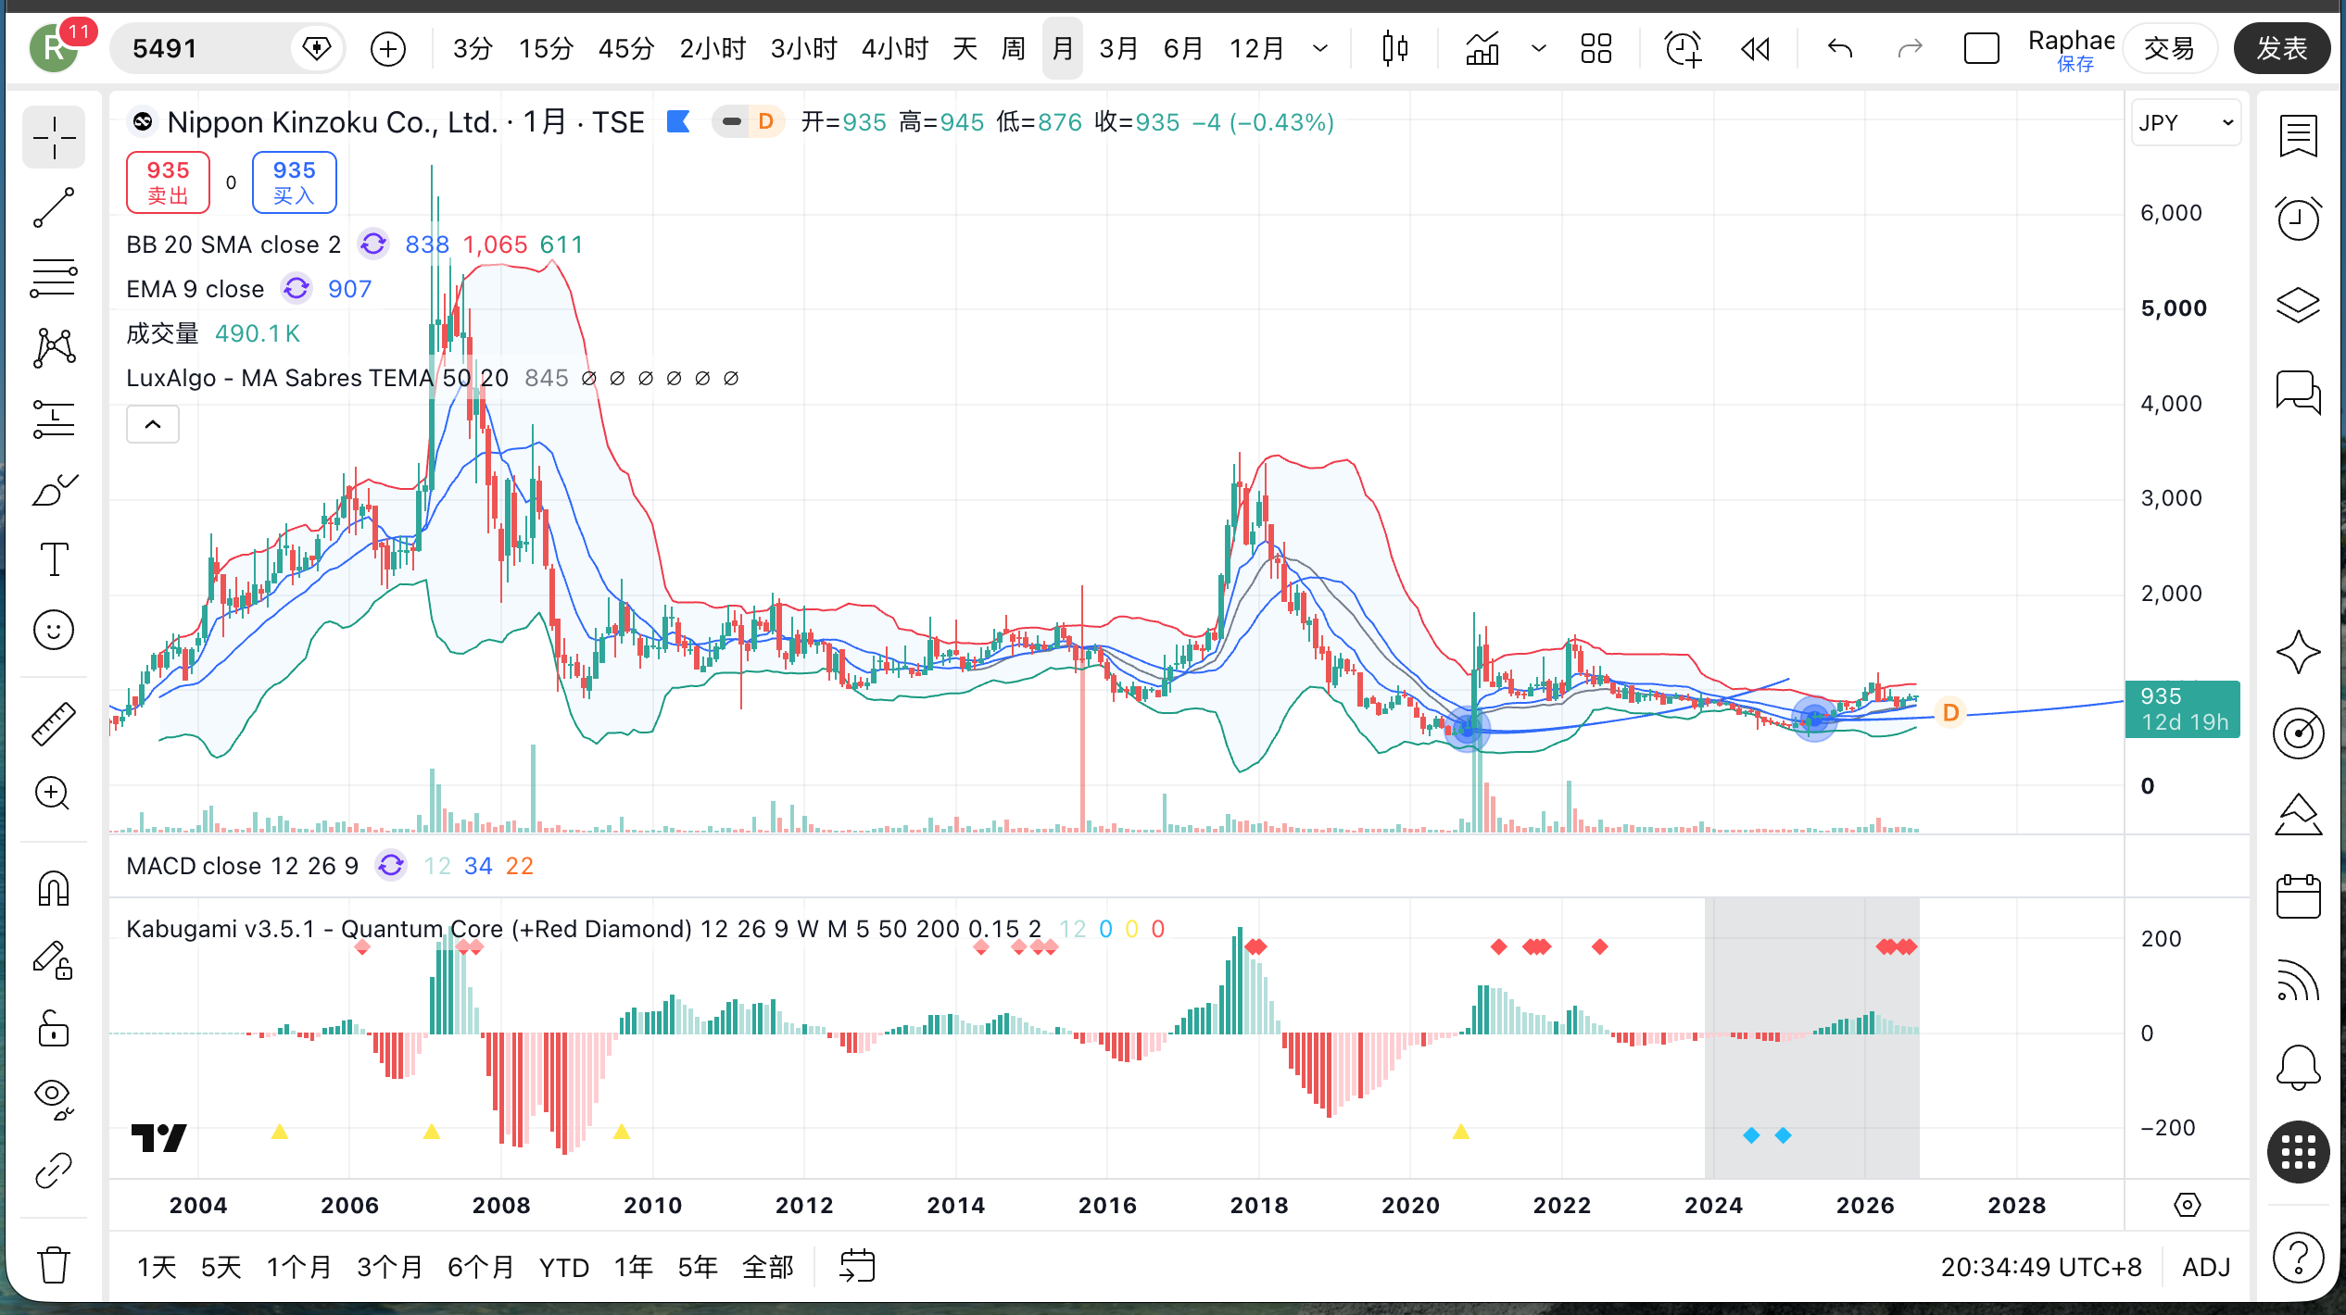Open the Fibonacci retracement tools
This screenshot has width=2346, height=1315.
click(54, 278)
